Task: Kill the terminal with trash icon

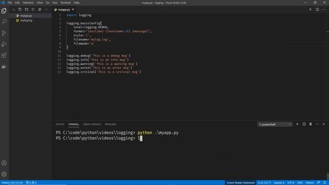Action: (310, 124)
